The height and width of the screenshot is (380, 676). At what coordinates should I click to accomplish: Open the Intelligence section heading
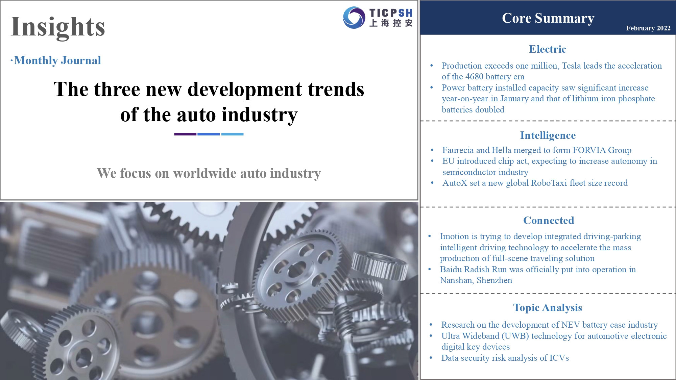pos(548,135)
